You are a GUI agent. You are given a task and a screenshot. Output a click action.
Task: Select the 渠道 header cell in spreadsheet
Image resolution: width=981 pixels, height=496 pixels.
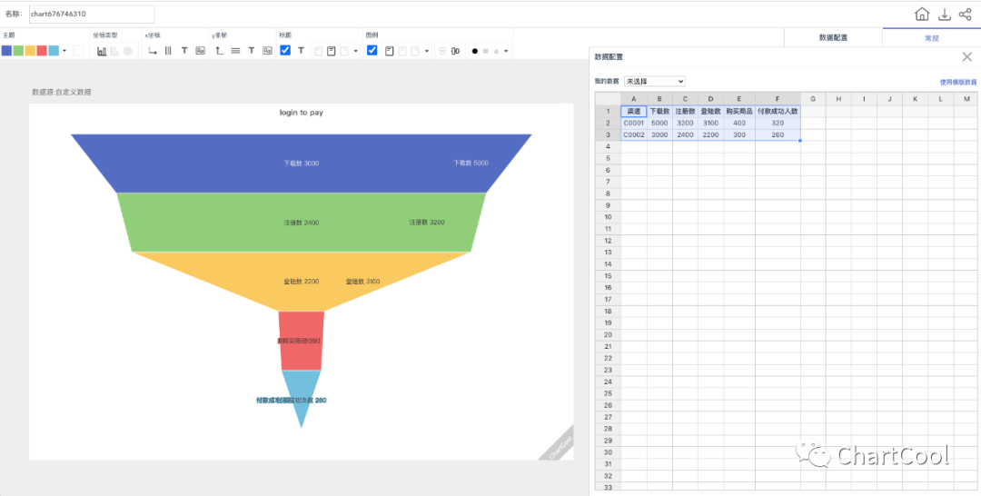[x=633, y=111]
